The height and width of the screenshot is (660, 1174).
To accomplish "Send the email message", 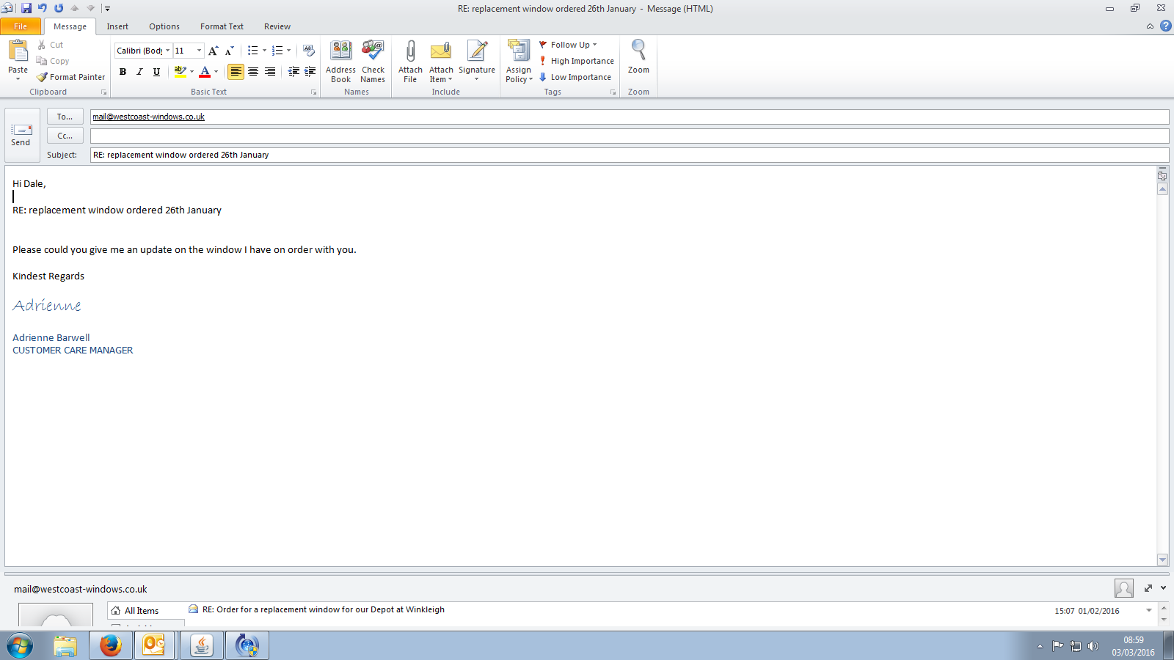I will click(x=21, y=136).
